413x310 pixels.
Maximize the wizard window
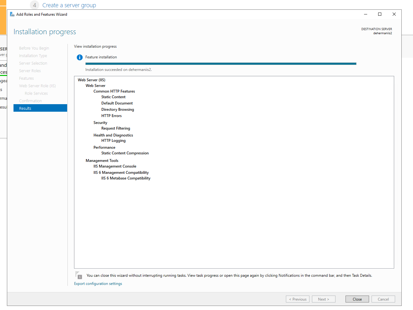tap(380, 14)
